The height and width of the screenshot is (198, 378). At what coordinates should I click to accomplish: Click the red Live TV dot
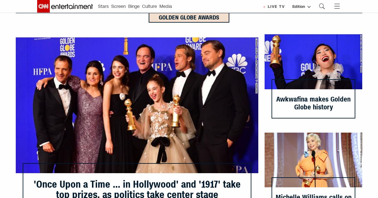tap(264, 7)
